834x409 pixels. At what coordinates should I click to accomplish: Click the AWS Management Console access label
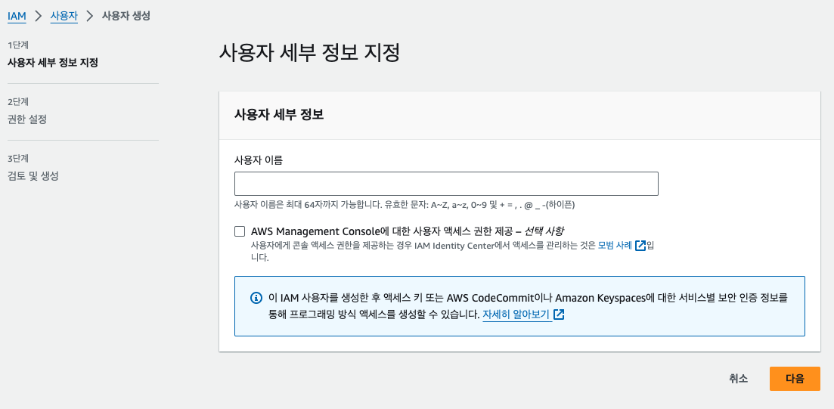coord(408,231)
